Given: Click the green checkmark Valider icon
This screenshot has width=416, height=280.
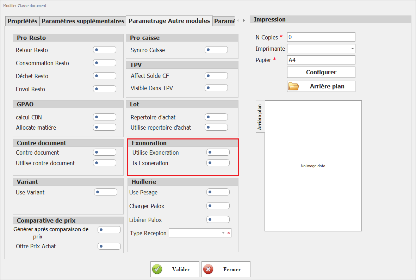Looking at the screenshot, I should tap(157, 269).
